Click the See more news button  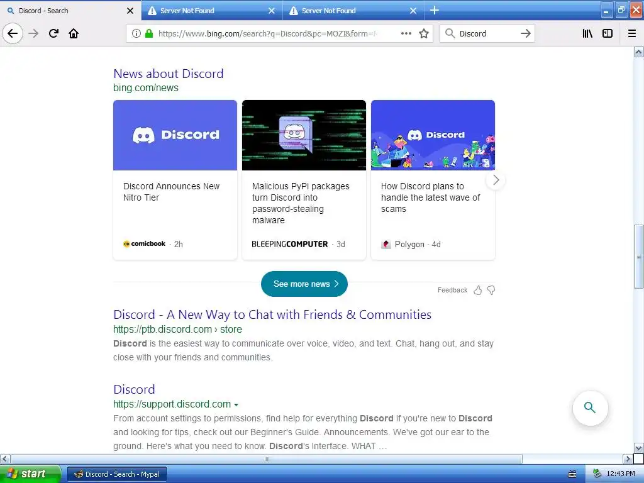coord(304,284)
